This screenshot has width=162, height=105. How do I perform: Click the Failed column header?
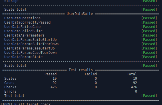(91, 74)
